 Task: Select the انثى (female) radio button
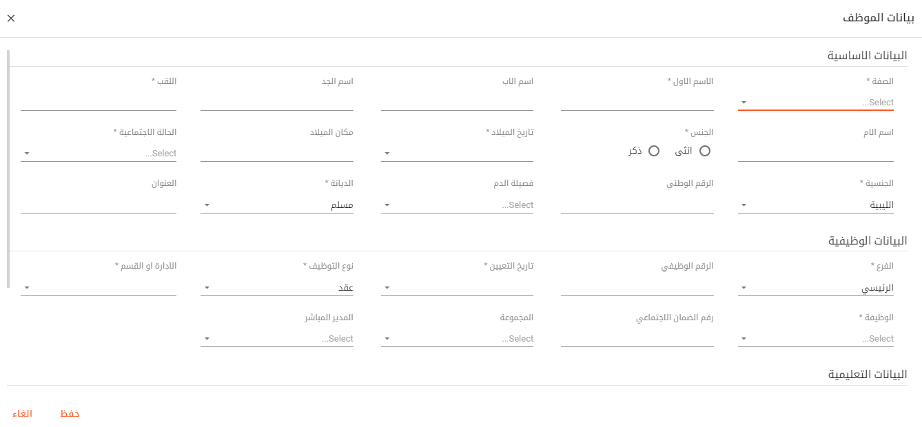tap(704, 151)
